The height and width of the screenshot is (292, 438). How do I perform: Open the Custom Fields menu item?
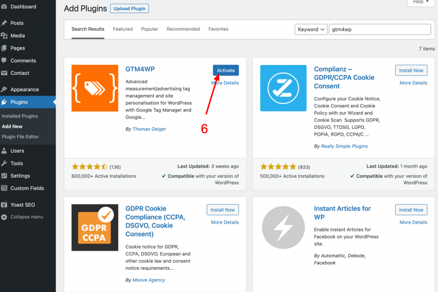pos(28,188)
